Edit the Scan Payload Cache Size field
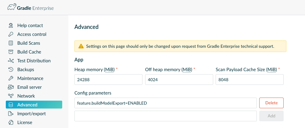305x128 pixels. coord(249,80)
